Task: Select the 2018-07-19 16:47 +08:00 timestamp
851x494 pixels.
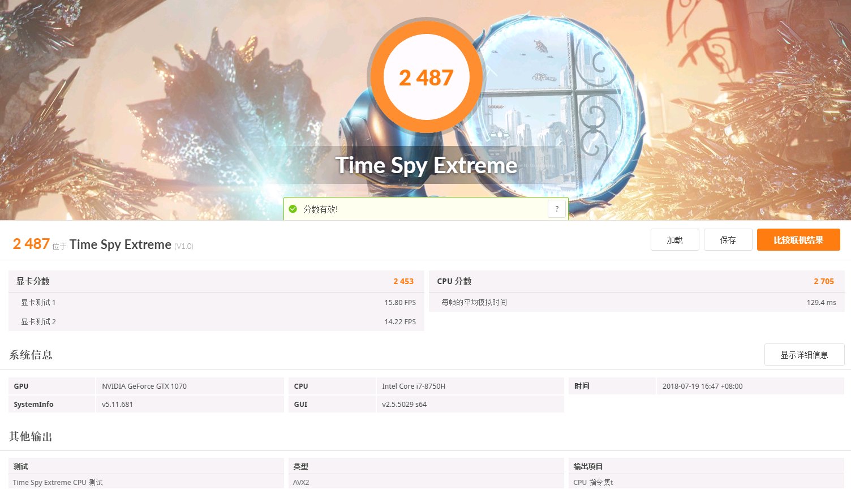Action: [x=702, y=386]
